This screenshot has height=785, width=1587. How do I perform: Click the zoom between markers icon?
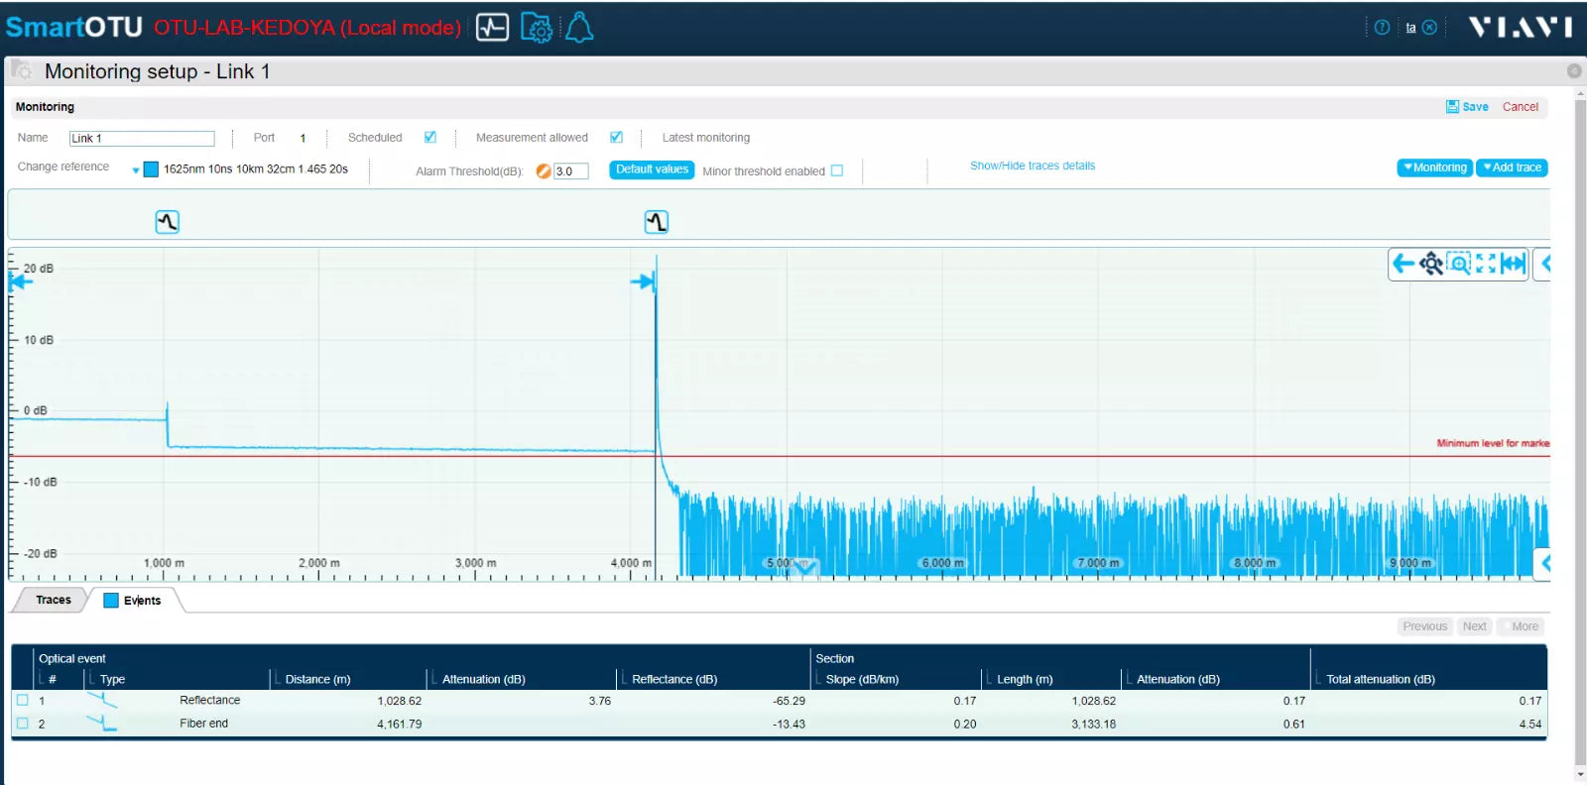pyautogui.click(x=1513, y=264)
